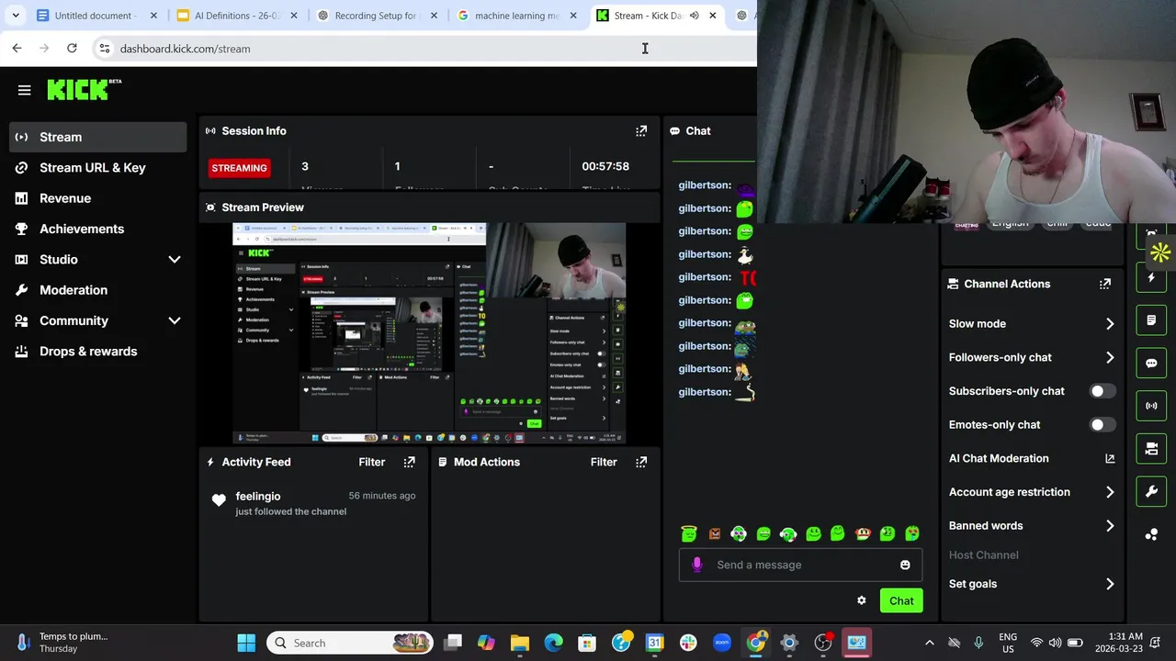Open Microsoft Edge from taskbar
Screen dimensions: 1176x661
pyautogui.click(x=553, y=643)
